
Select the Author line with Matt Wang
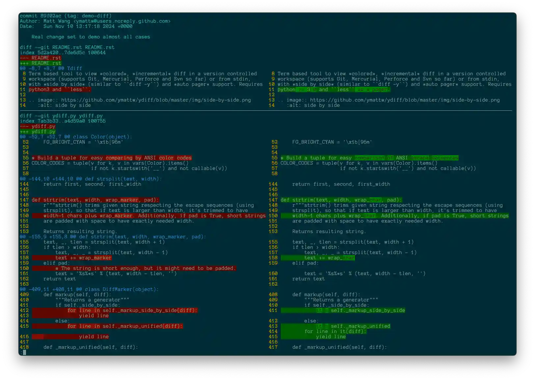95,21
